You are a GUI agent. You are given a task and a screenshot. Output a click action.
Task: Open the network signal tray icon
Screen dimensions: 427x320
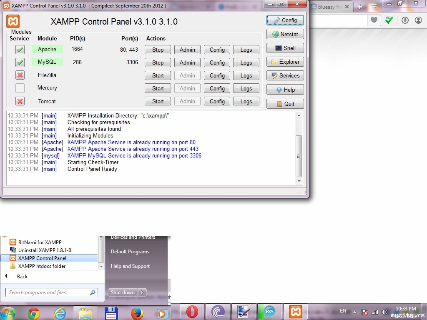[375, 312]
